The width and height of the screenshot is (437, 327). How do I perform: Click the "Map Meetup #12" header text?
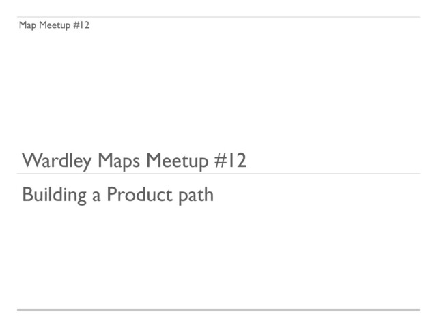click(x=54, y=26)
